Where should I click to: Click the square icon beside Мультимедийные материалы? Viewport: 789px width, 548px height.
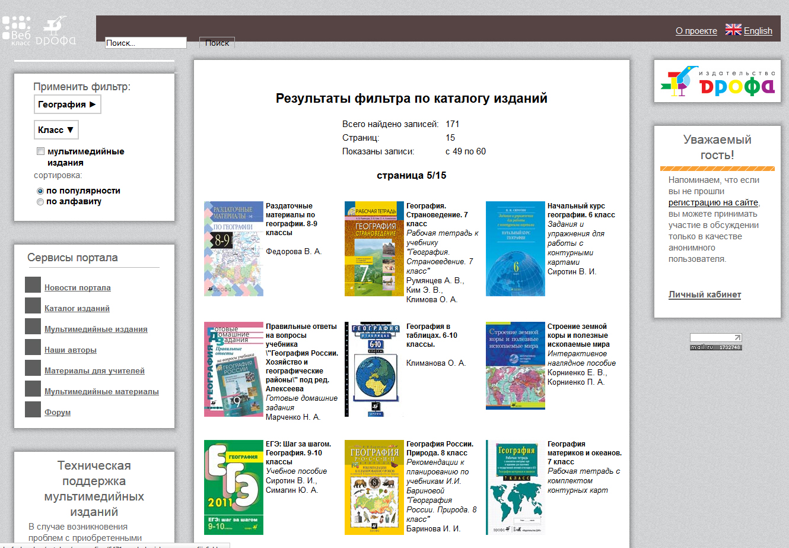[33, 389]
